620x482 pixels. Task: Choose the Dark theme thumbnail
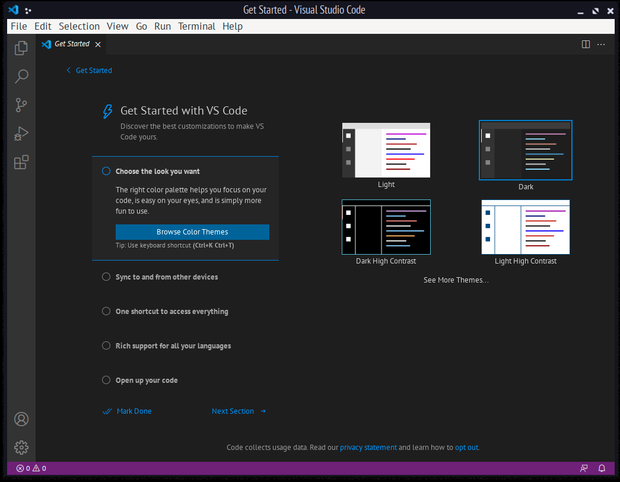[x=526, y=150]
